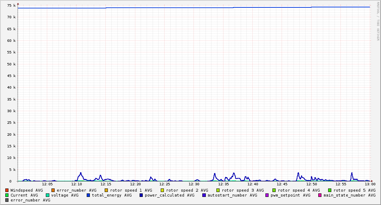This screenshot has height=205, width=381.
Task: Click the 12:30 time axis label
Action: click(194, 184)
